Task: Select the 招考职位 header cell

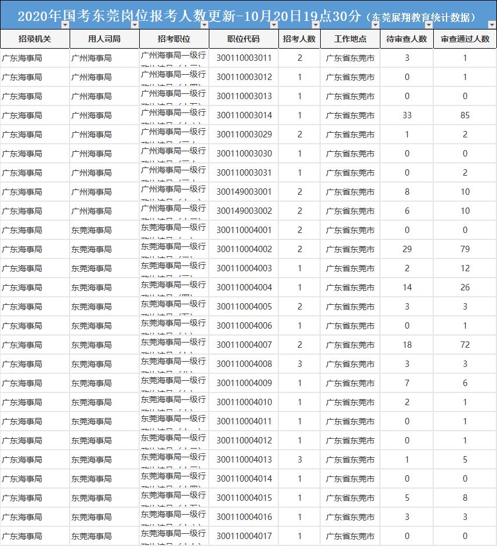Action: click(x=174, y=39)
